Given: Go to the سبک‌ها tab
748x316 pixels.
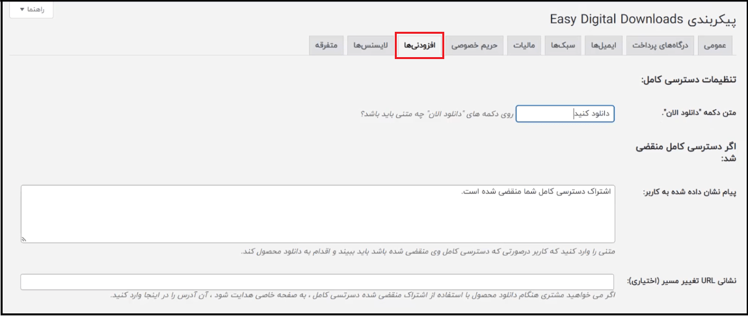Looking at the screenshot, I should pos(563,45).
